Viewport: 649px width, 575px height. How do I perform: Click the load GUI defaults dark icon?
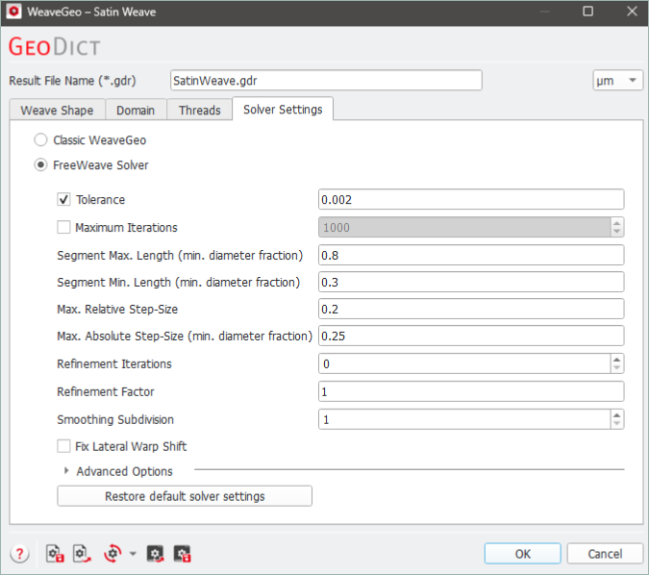155,554
